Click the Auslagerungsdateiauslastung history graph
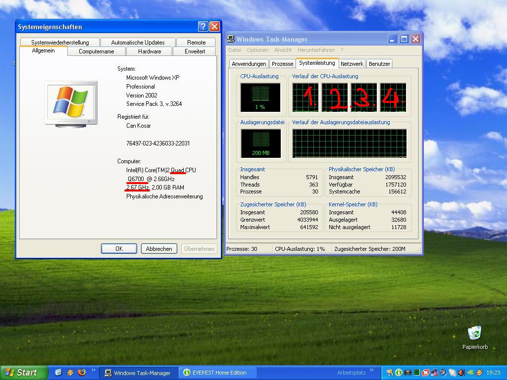Image resolution: width=507 pixels, height=380 pixels. point(350,143)
